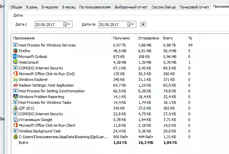
Task: Click the WebConsult icon
Action: pyautogui.click(x=16, y=62)
